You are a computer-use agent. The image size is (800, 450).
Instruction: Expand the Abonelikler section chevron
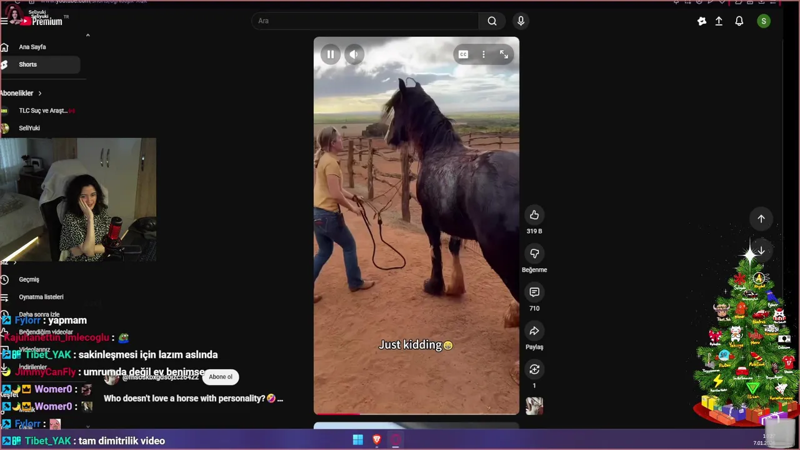pyautogui.click(x=40, y=93)
